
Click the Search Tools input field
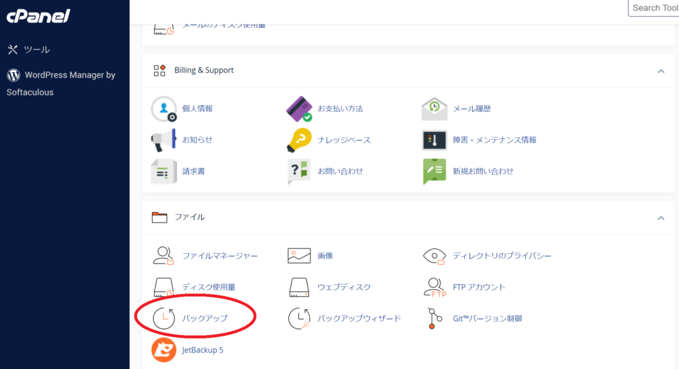click(x=654, y=8)
